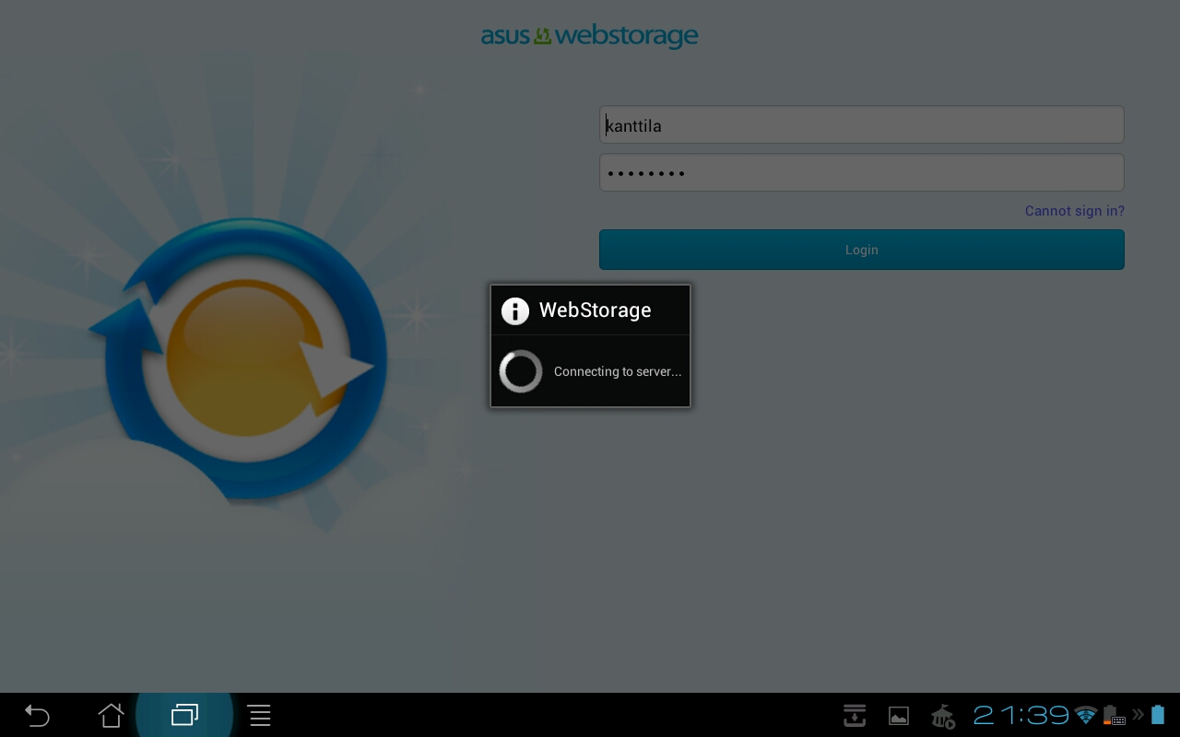Open the Cannot sign in? link

click(x=1075, y=211)
